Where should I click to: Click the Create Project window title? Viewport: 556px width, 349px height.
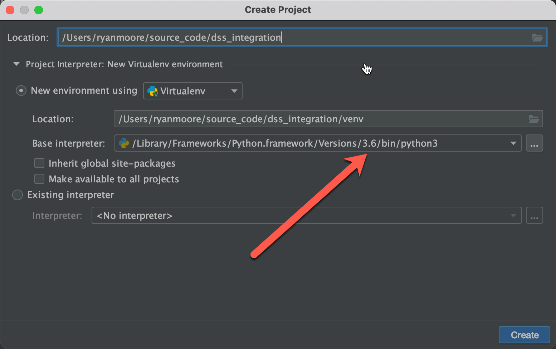pos(278,10)
